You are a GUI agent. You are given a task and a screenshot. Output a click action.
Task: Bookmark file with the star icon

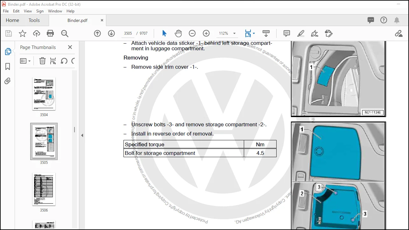23,33
